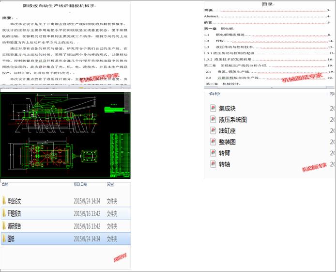336x272 pixels.
Task: Select the file name 转臂
Action: (224, 153)
